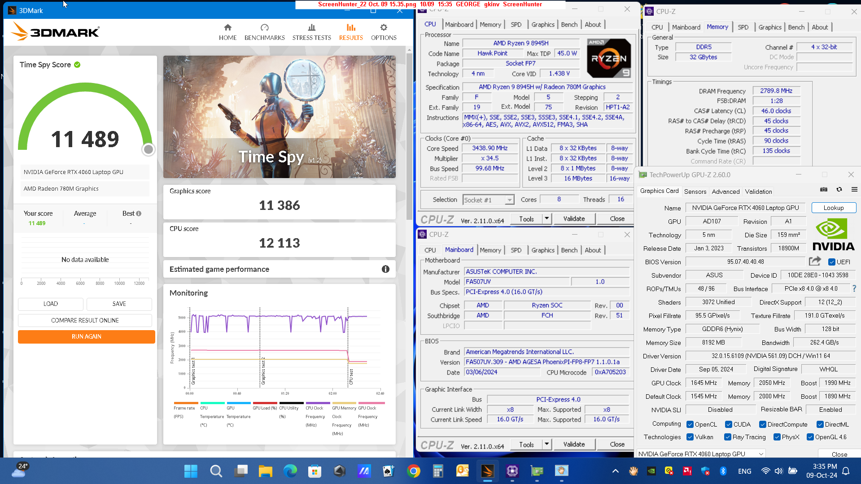Open SPD tab in Memory CPU-Z window
This screenshot has width=861, height=484.
coord(743,27)
